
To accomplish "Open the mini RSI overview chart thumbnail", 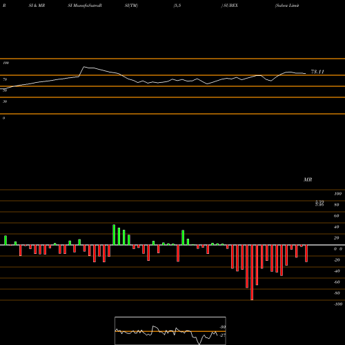I will click(170, 331).
